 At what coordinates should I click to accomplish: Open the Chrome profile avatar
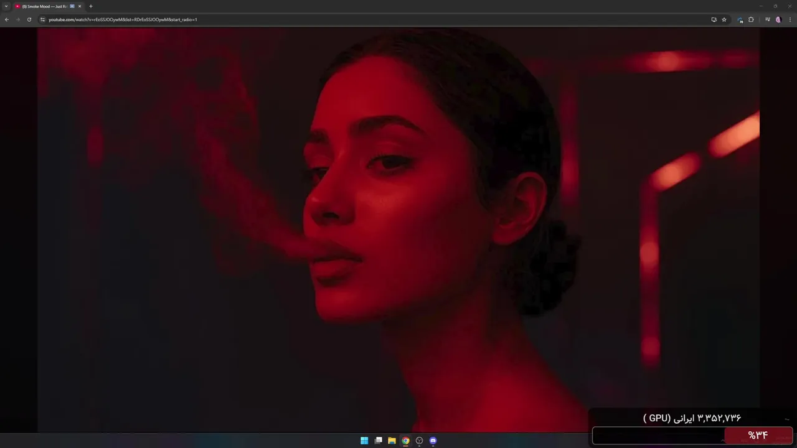tap(778, 19)
